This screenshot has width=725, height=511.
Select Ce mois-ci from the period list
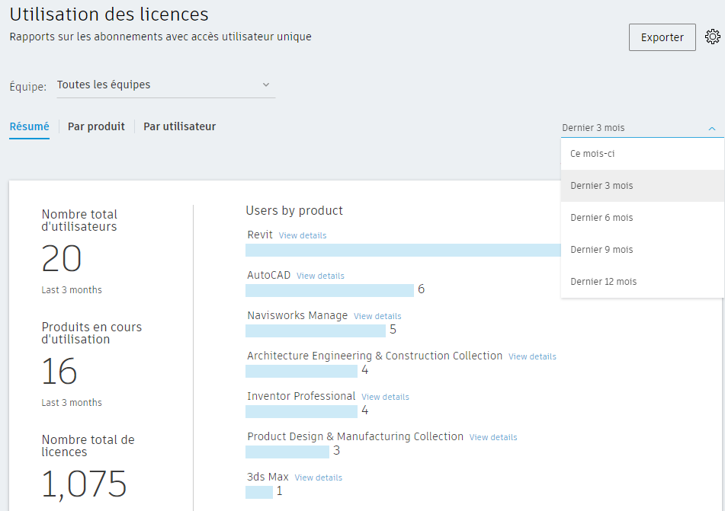tap(642, 154)
